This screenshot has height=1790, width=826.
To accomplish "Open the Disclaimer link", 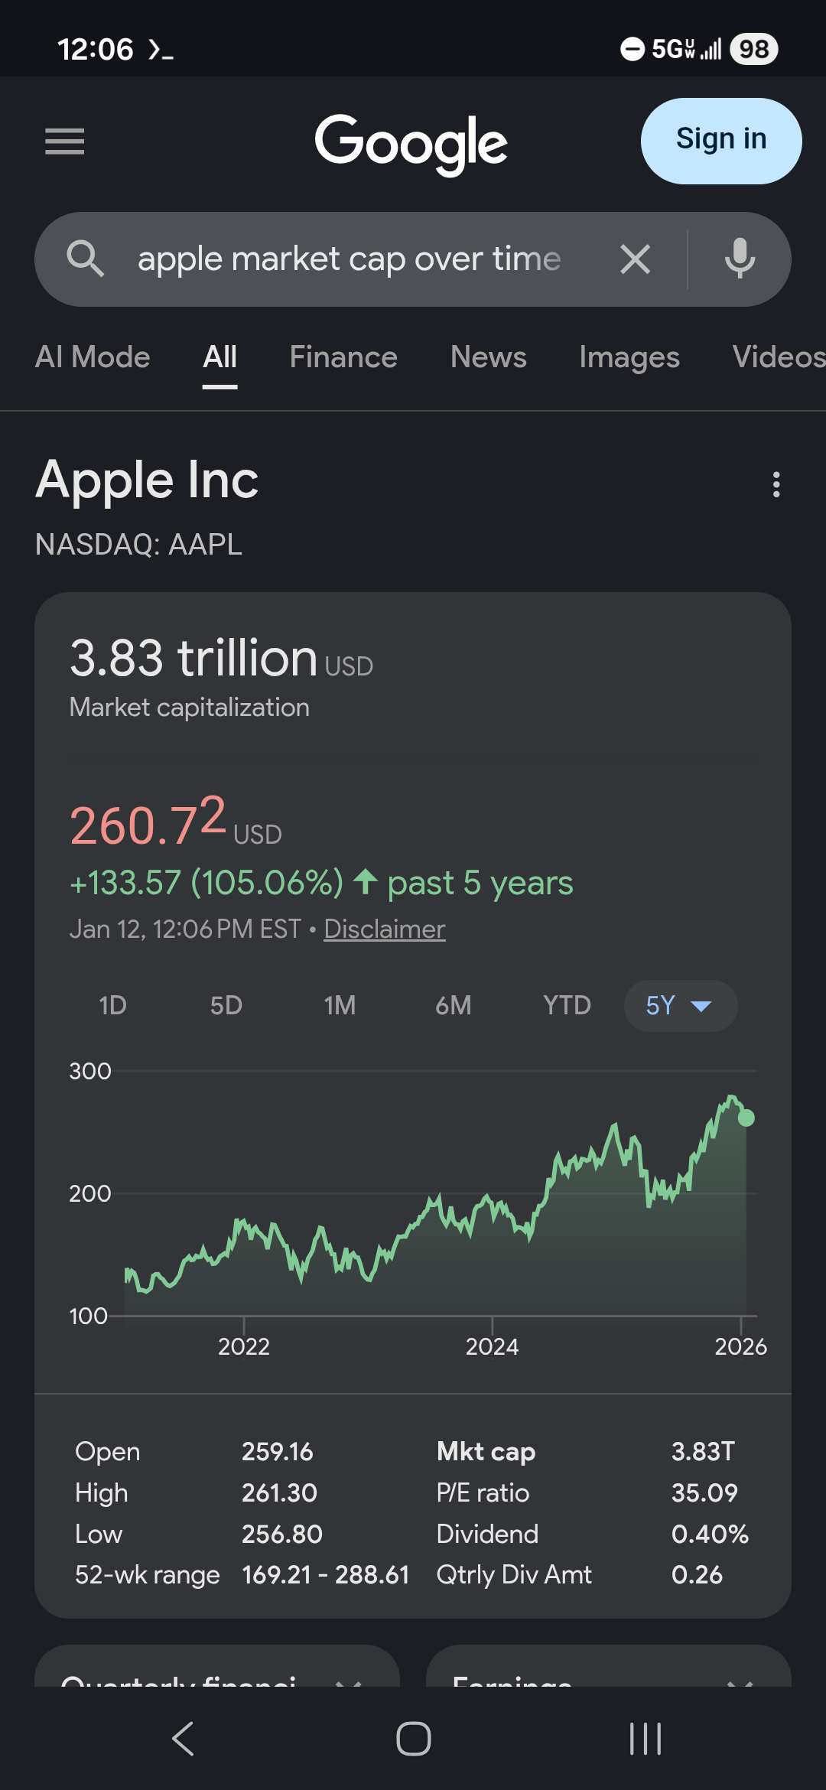I will 384,929.
